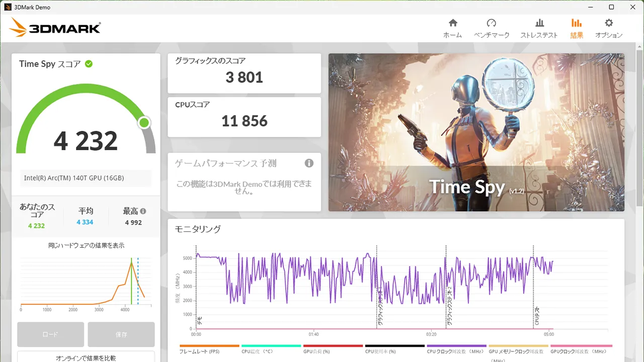The width and height of the screenshot is (644, 362).
Task: Open the Home (ホーム) tab
Action: 452,28
